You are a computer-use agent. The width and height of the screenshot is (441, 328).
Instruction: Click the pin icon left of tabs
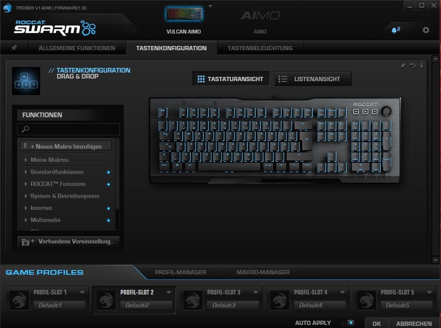(14, 48)
